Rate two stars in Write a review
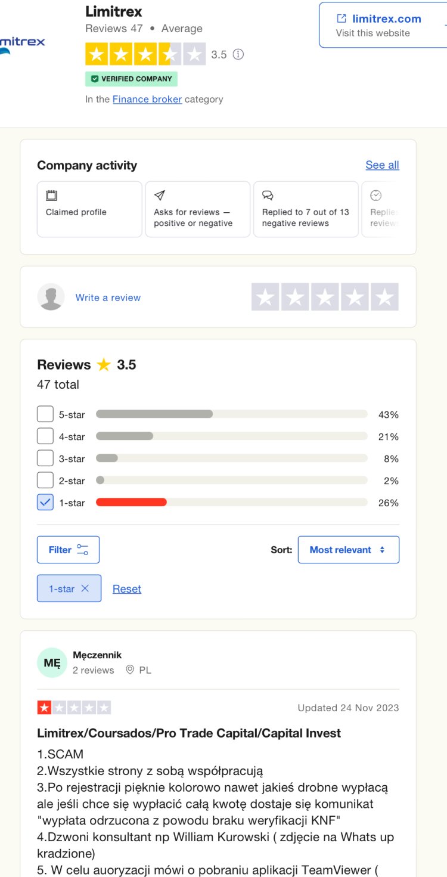447x877 pixels. pyautogui.click(x=295, y=297)
